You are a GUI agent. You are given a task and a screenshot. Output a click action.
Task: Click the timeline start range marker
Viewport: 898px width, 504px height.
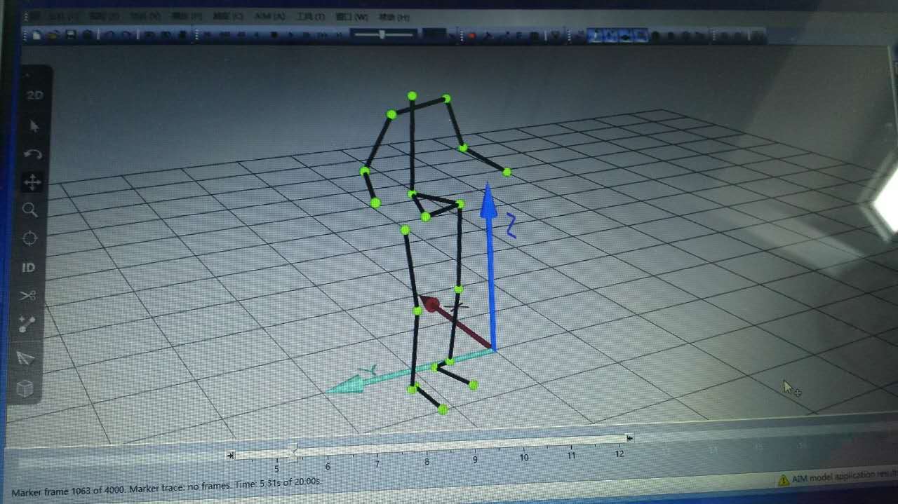(x=230, y=456)
